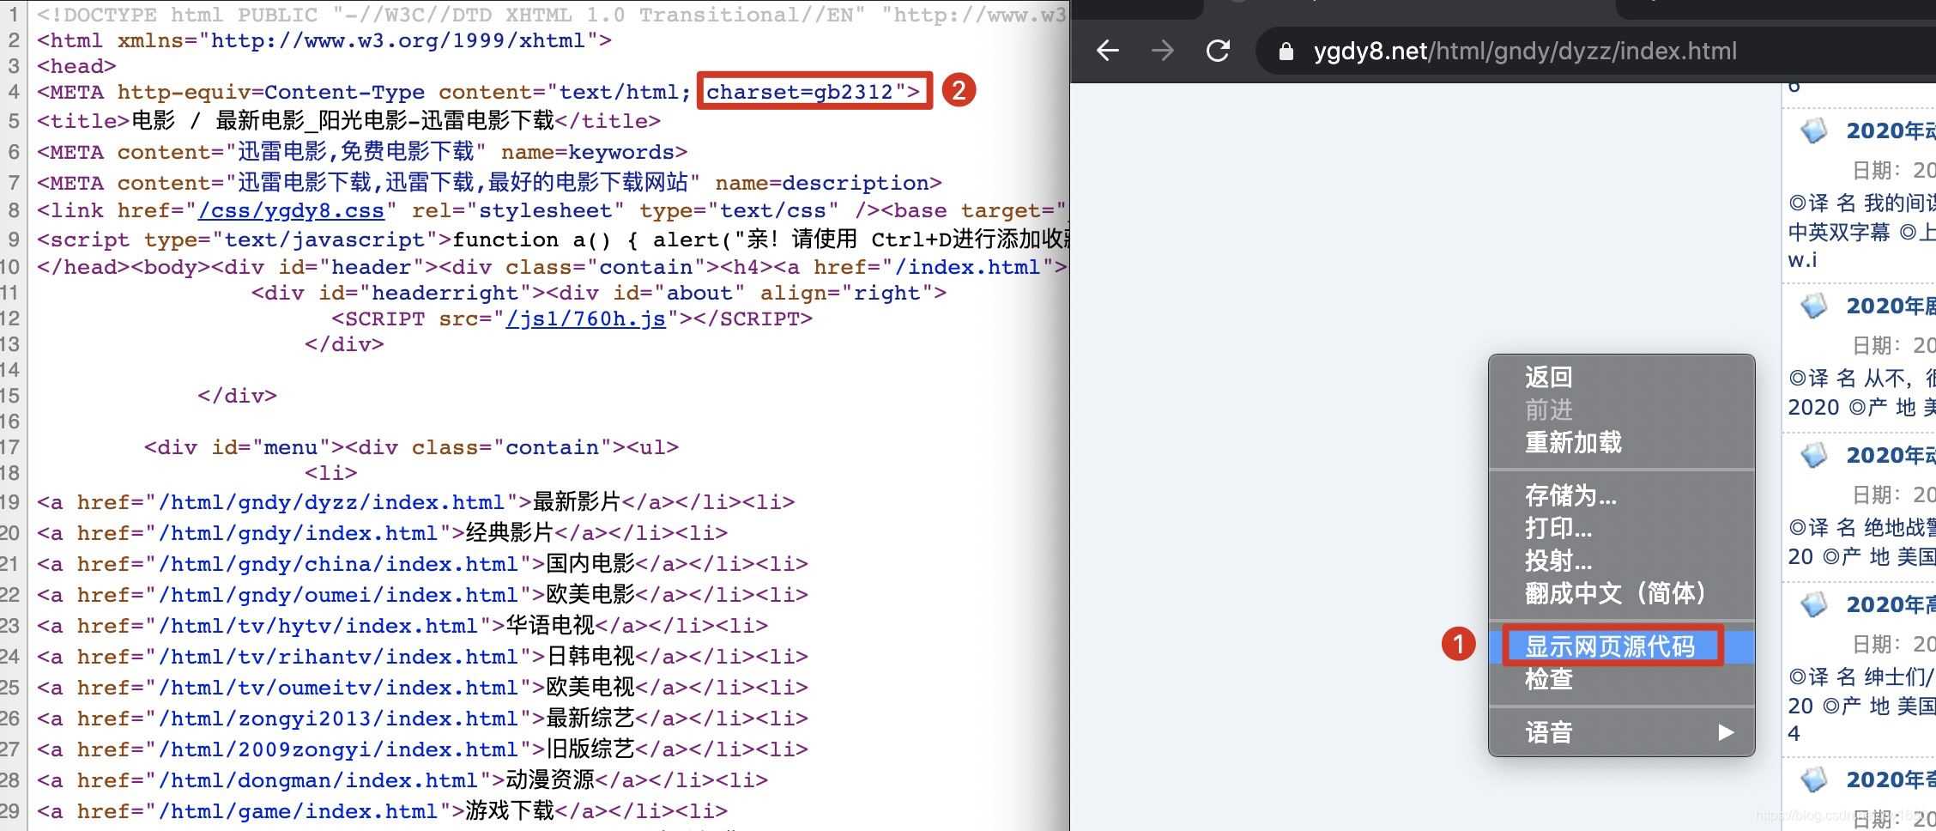Click 重新加载 in the context menu
Image resolution: width=1936 pixels, height=831 pixels.
(1572, 443)
